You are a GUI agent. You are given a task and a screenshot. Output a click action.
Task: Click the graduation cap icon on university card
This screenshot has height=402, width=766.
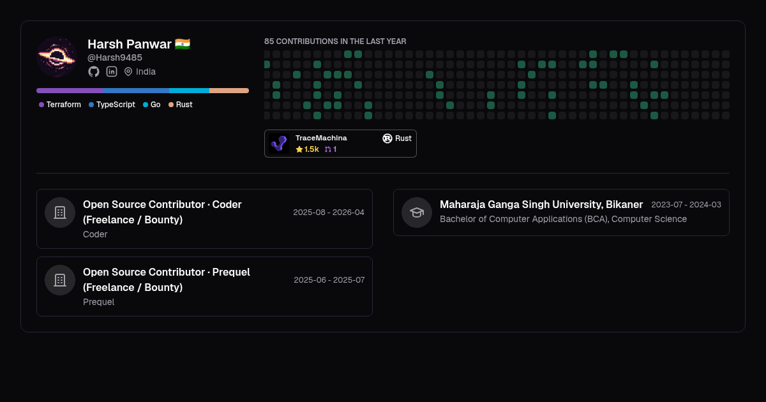point(417,212)
